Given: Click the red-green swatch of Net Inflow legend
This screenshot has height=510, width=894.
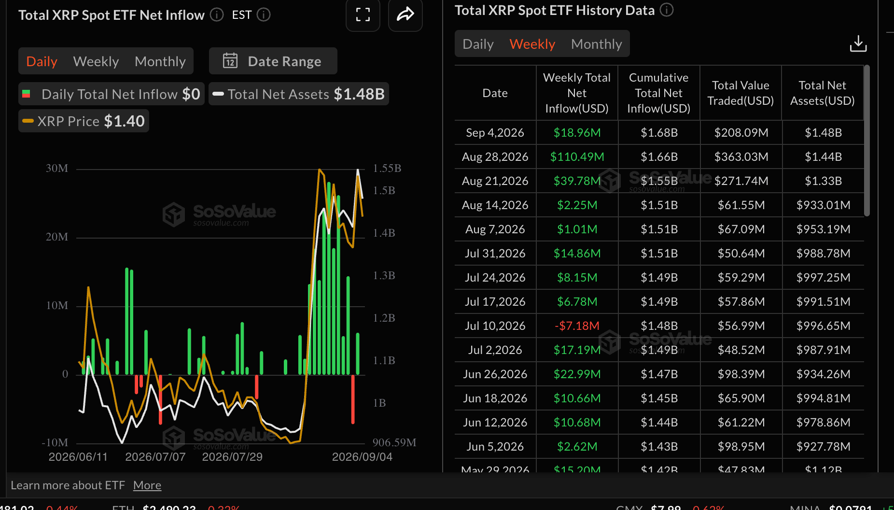Looking at the screenshot, I should tap(27, 94).
